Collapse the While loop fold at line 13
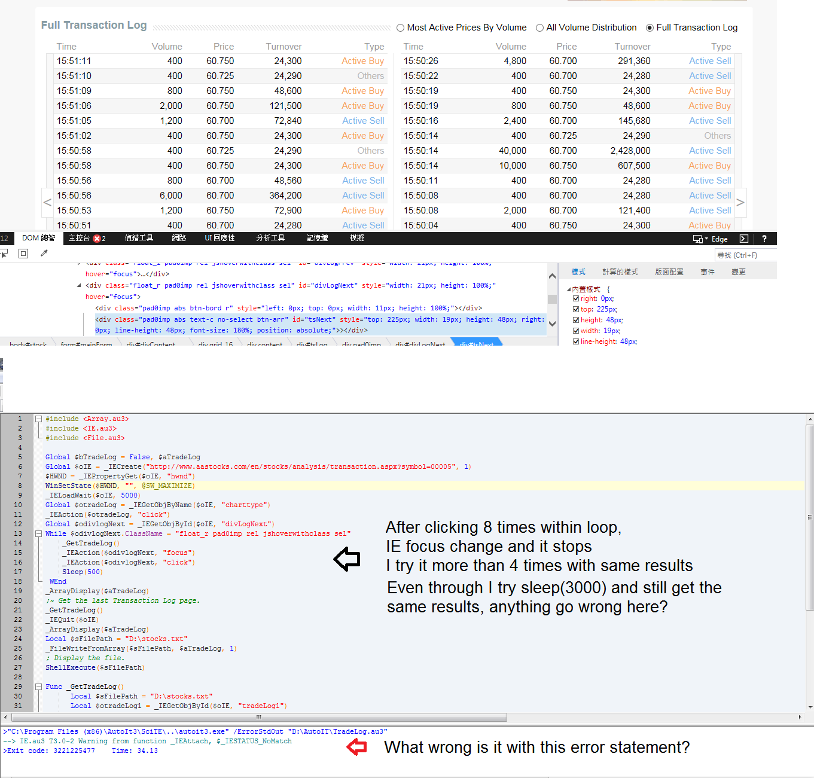This screenshot has width=814, height=778. pos(38,534)
